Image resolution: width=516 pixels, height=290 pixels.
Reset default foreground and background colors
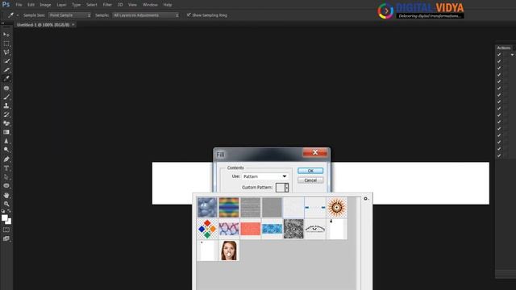tap(3, 211)
